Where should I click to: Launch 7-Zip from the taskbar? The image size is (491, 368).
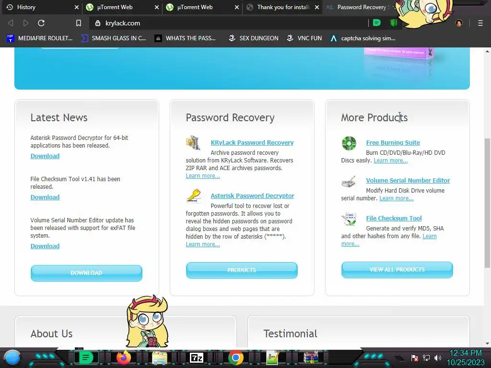click(x=197, y=357)
